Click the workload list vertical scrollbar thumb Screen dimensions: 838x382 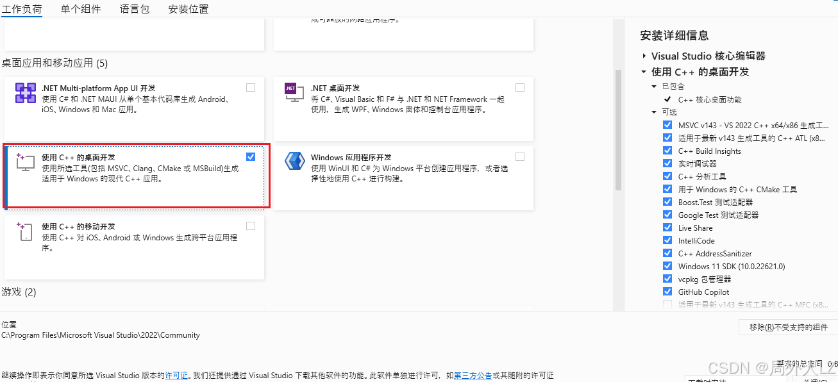(619, 130)
